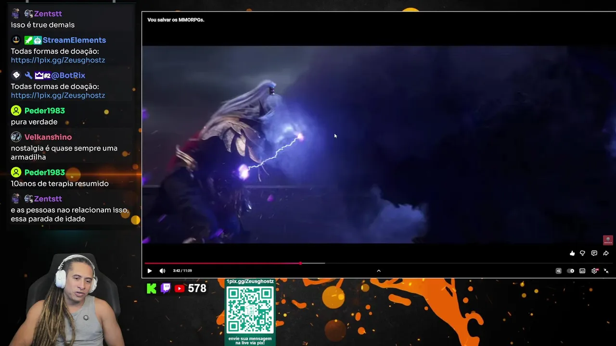
Task: Click the StreamElements bot badge icon
Action: 37,40
